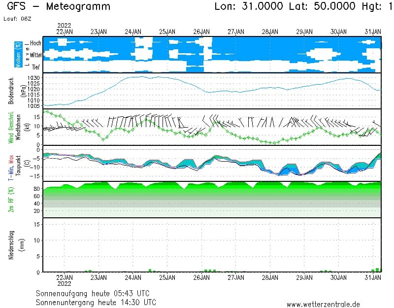Viewport: 394px width, 308px height.
Task: Select the Hoch cloud level label
Action: (35, 43)
